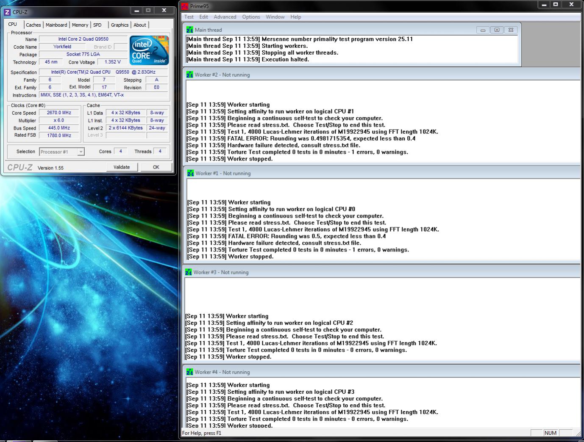This screenshot has width=584, height=442.
Task: Click the Worker #1 window icon
Action: [x=190, y=173]
